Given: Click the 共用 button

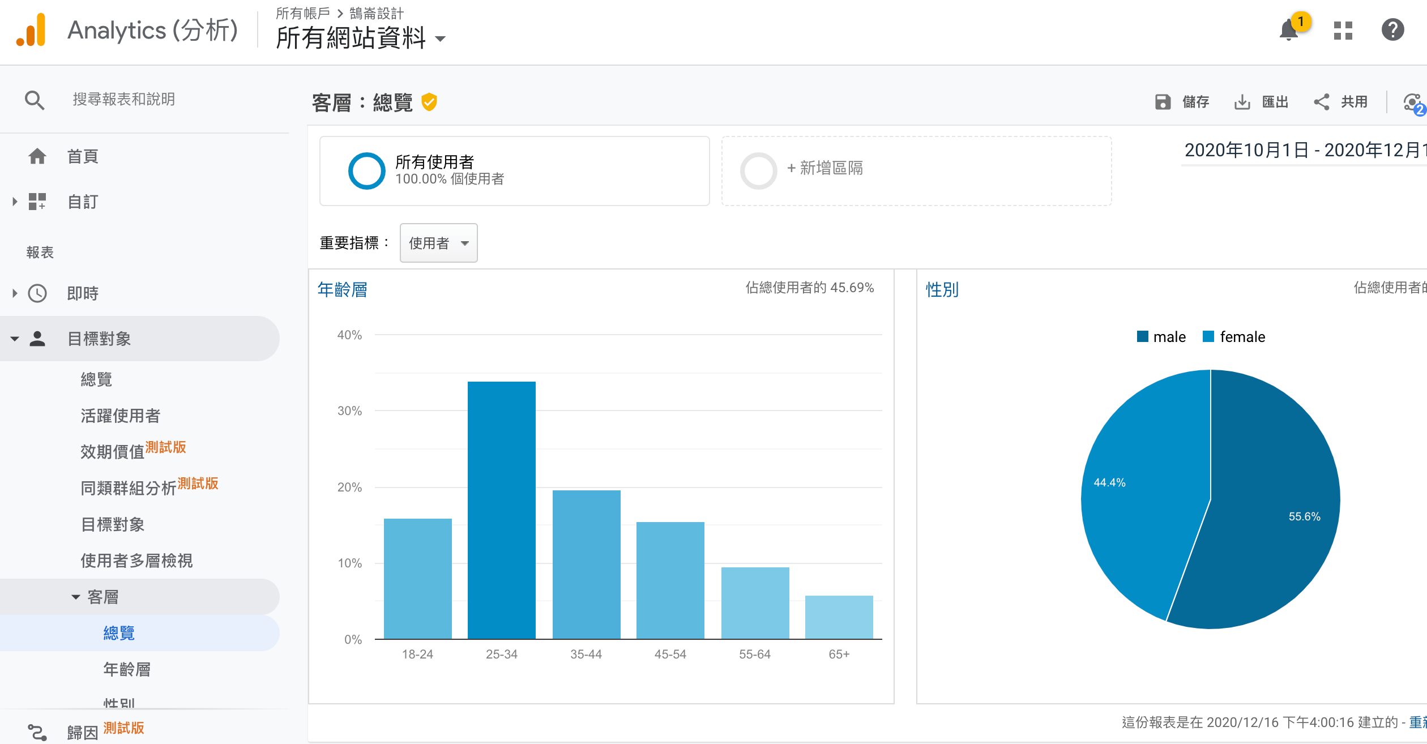Looking at the screenshot, I should (x=1340, y=102).
